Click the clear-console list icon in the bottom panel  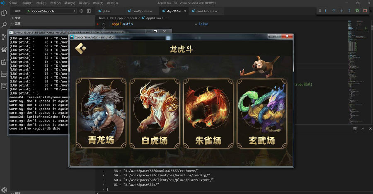pos(355,129)
